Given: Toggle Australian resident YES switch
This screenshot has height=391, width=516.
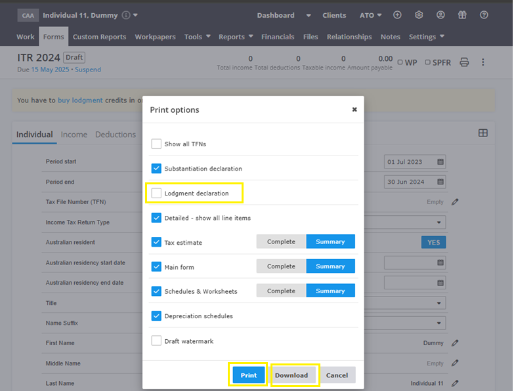Looking at the screenshot, I should tap(433, 242).
